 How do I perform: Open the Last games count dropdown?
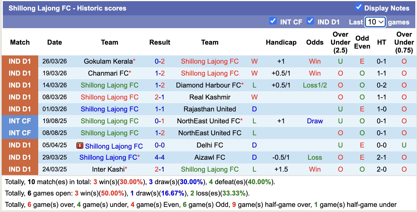point(375,22)
